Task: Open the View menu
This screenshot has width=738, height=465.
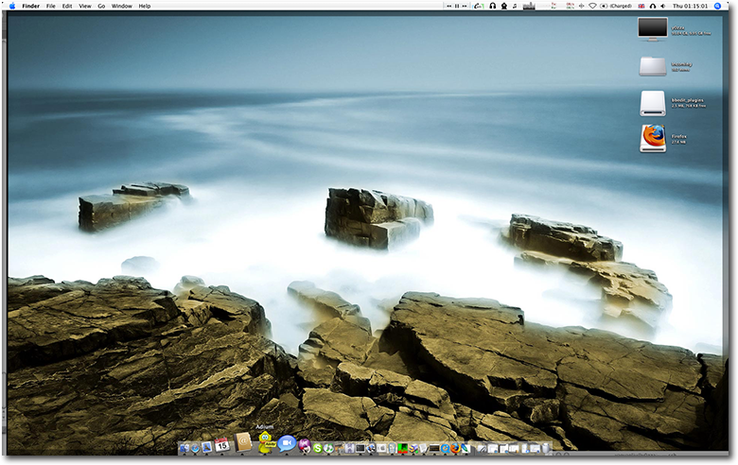Action: [85, 6]
